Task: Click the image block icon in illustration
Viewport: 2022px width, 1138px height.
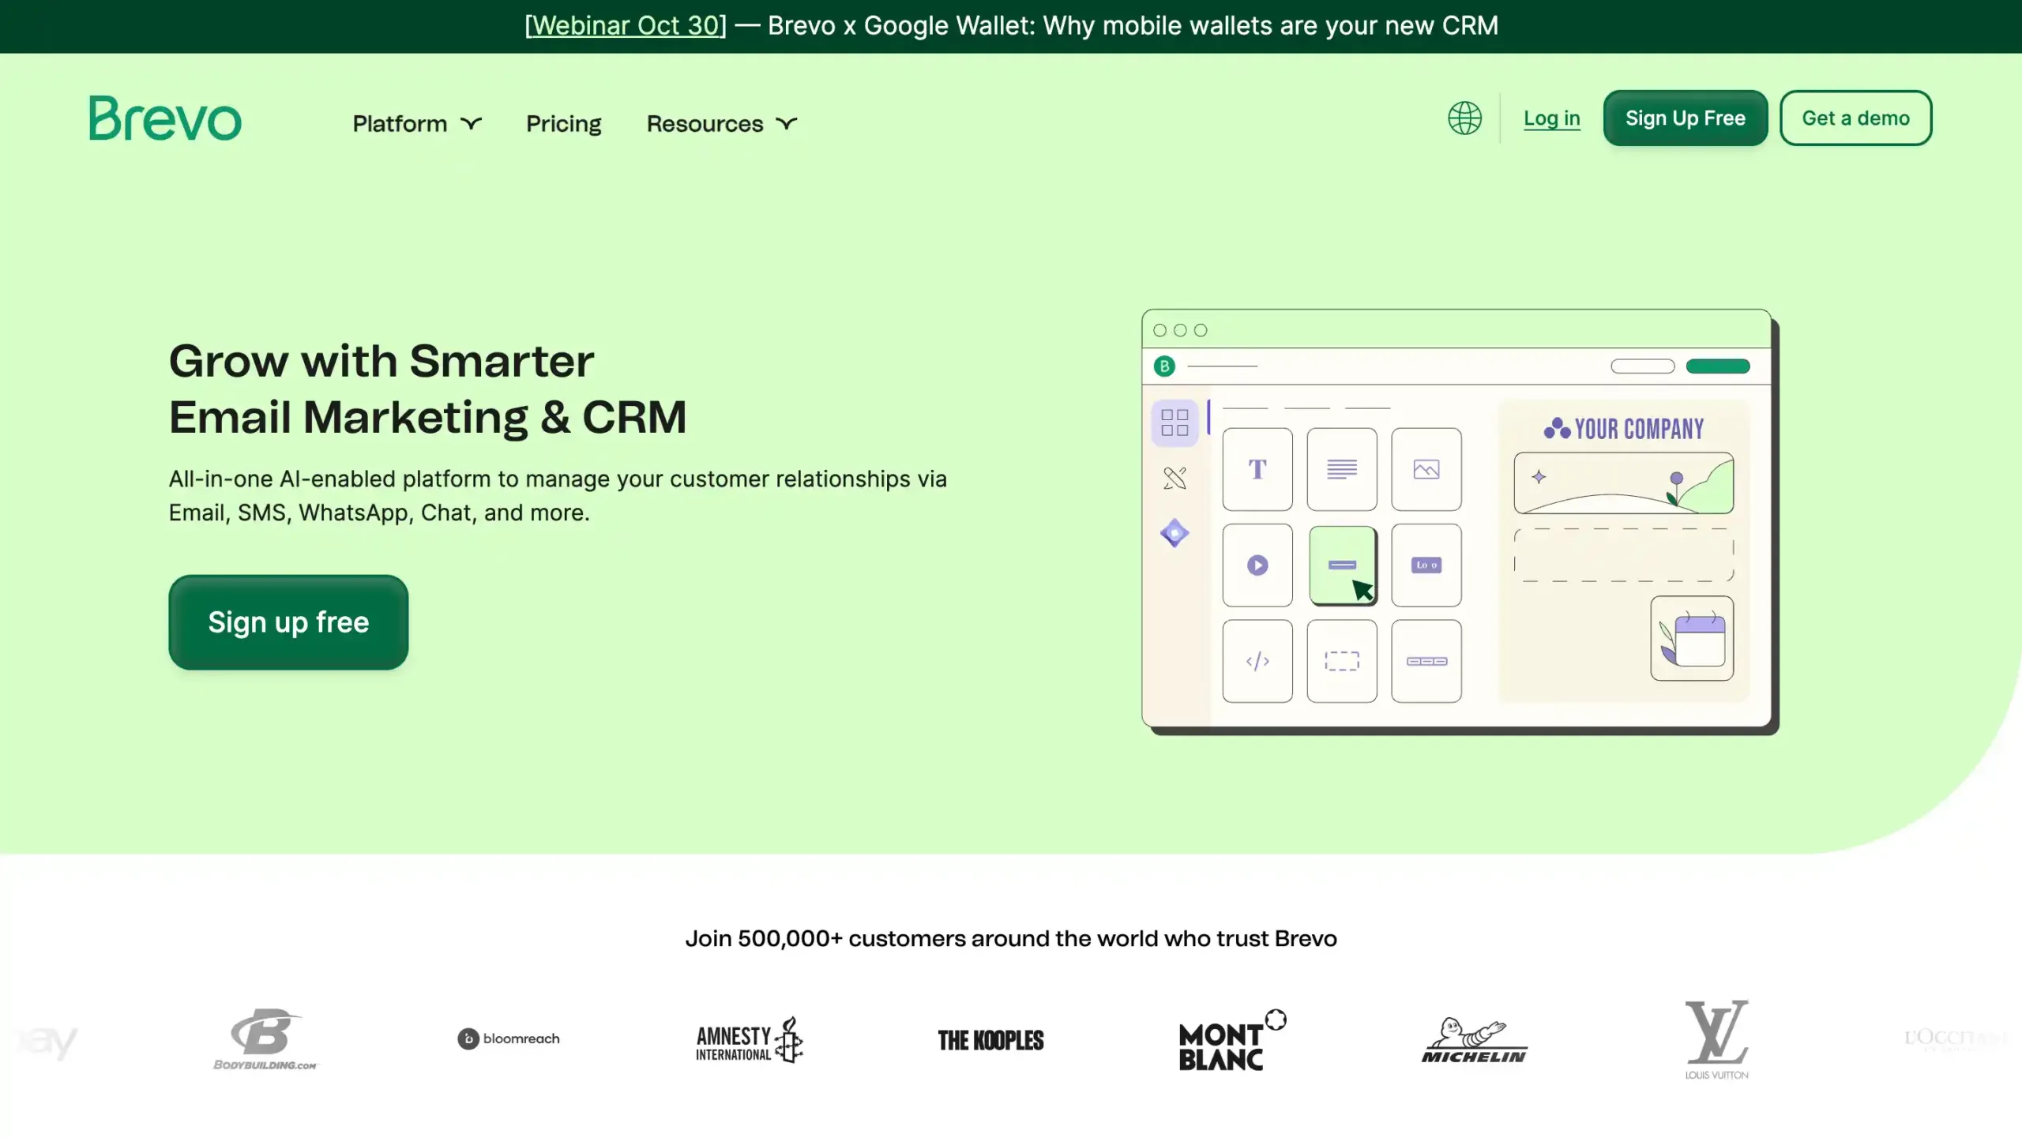Action: point(1426,470)
